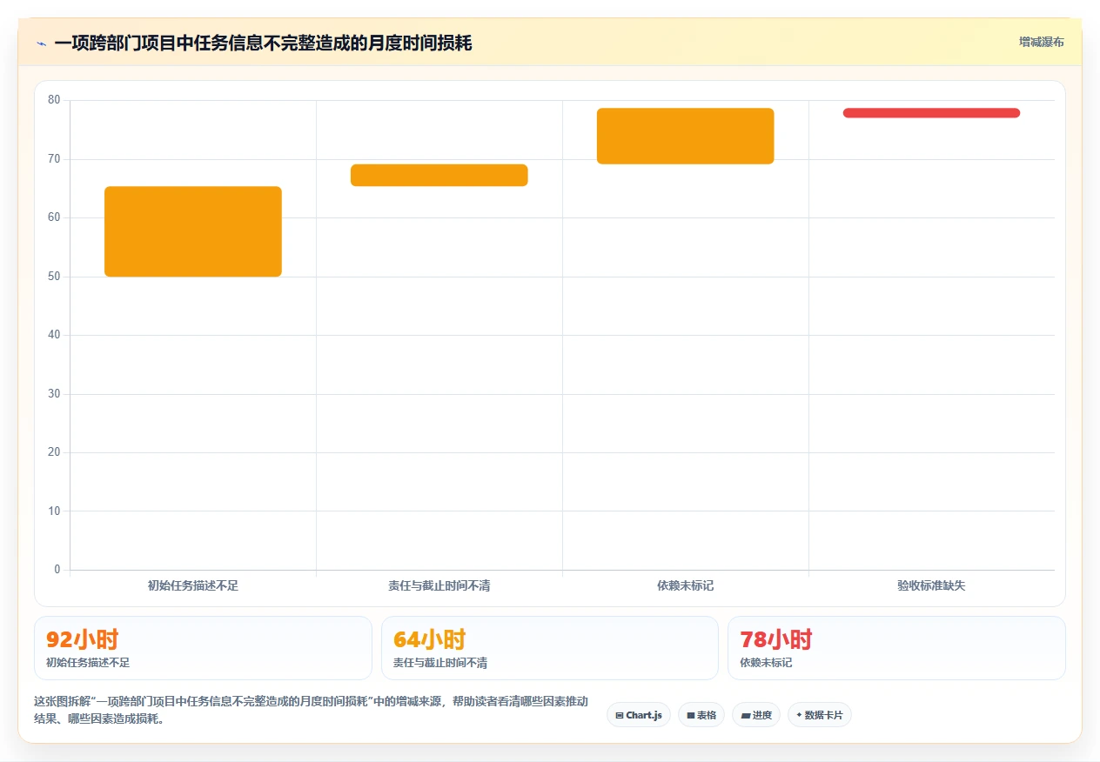Click the x-axis label 责任与截止时间不清
1100x762 pixels.
[439, 585]
